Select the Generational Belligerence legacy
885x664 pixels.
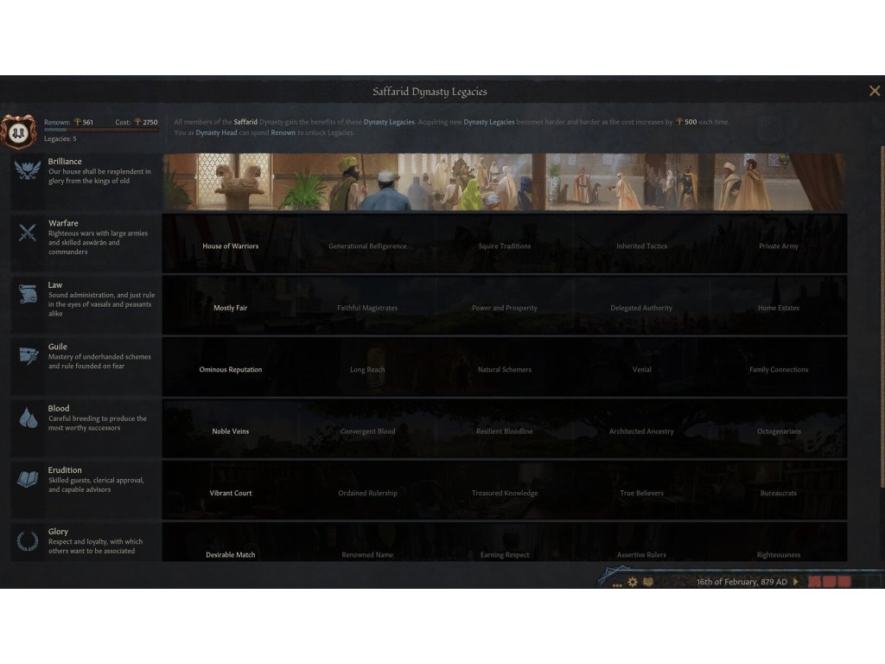367,246
